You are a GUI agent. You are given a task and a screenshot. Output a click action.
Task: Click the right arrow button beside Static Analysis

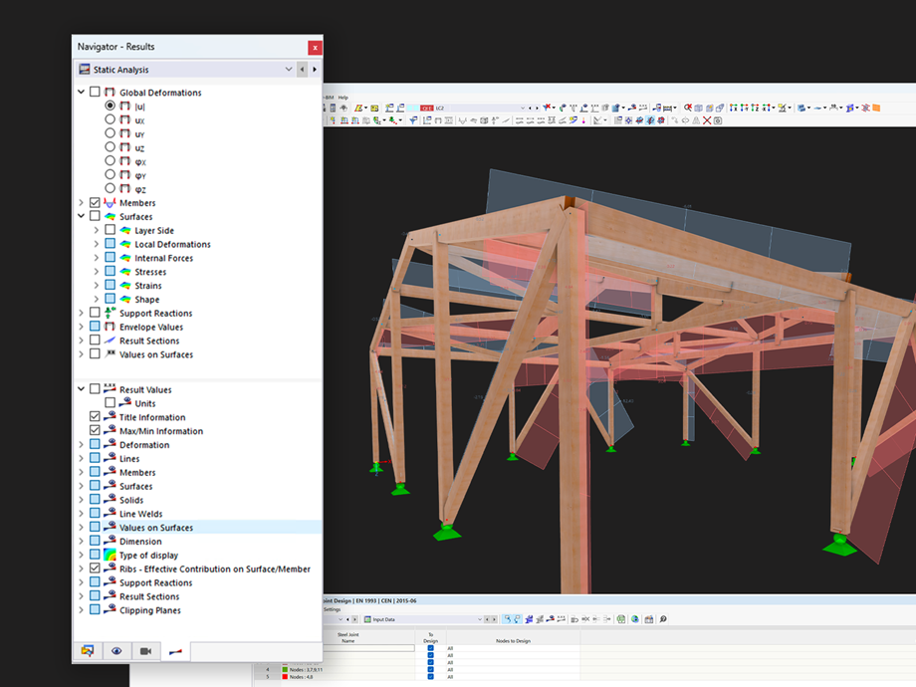click(x=317, y=69)
